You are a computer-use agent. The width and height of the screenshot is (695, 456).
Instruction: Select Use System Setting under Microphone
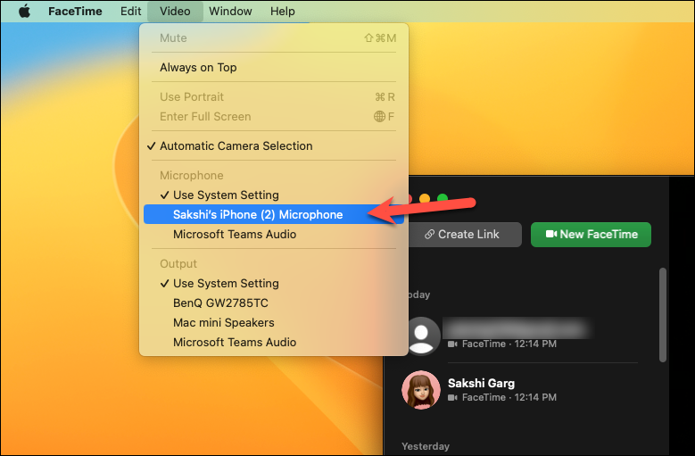point(274,195)
